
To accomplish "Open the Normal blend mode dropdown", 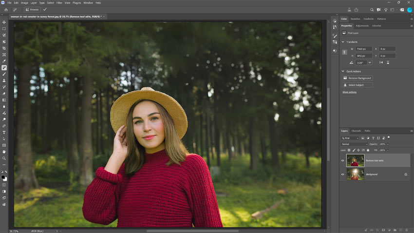I will tap(354, 144).
